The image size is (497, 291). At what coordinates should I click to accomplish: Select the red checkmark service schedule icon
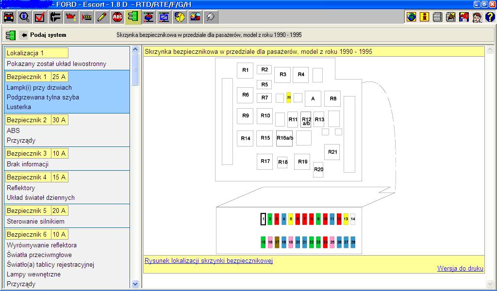40,17
